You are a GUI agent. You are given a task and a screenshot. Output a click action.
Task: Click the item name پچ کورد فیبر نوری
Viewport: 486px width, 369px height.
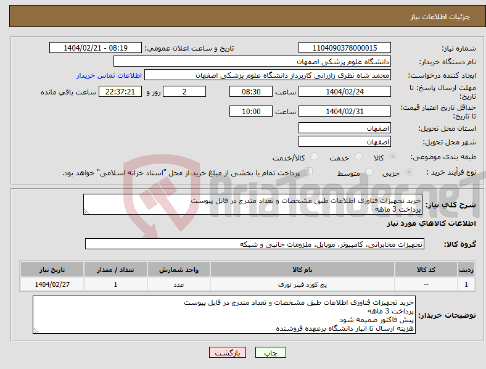(x=302, y=284)
